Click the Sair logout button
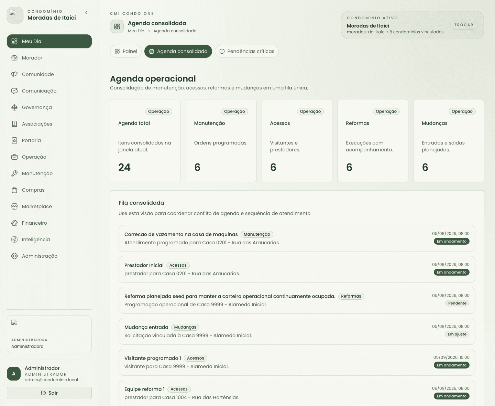Viewport: 495px width, 406px height. pyautogui.click(x=49, y=393)
